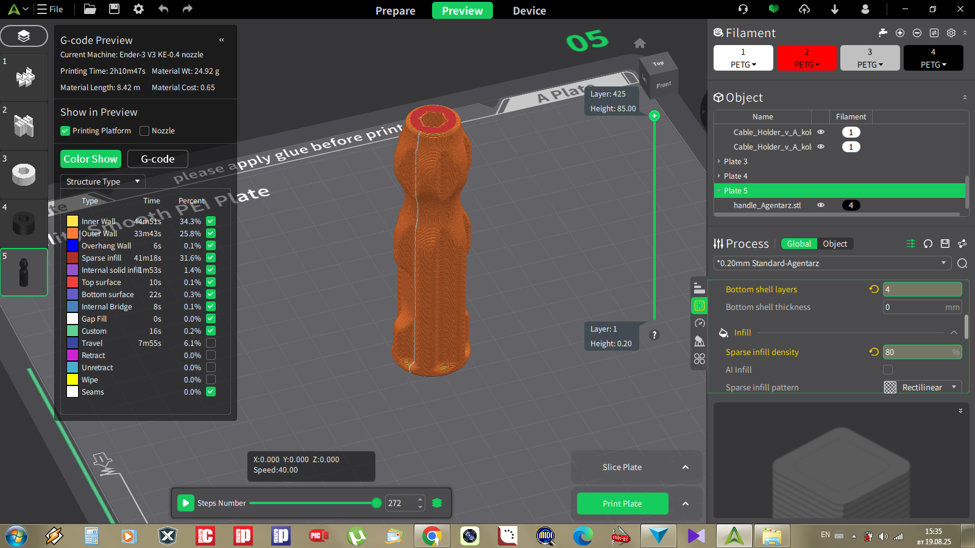Open the 0.20mm Standard-Agentarz preset dropdown
This screenshot has height=548, width=975.
(832, 263)
